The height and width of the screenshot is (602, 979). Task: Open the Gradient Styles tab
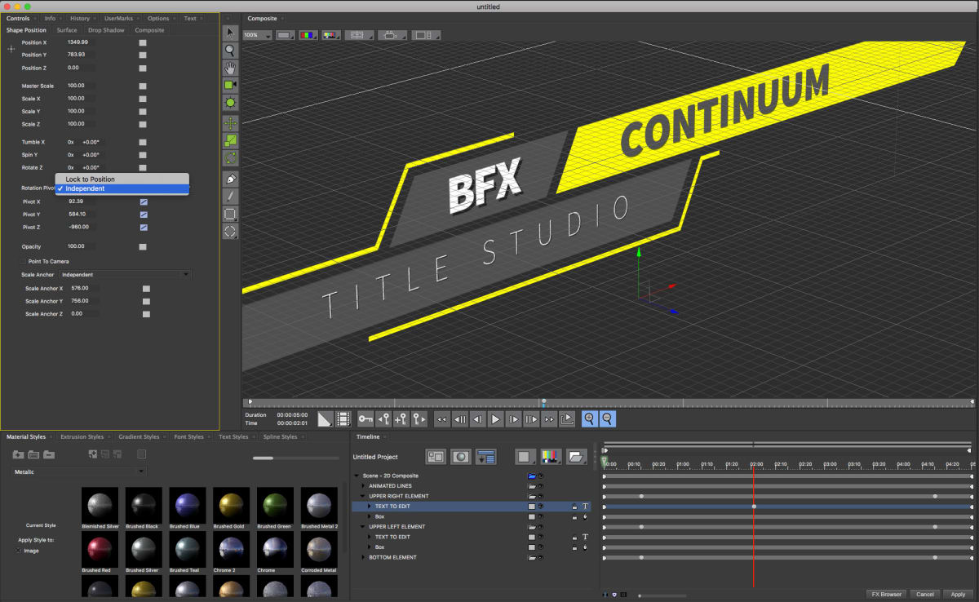pos(139,436)
